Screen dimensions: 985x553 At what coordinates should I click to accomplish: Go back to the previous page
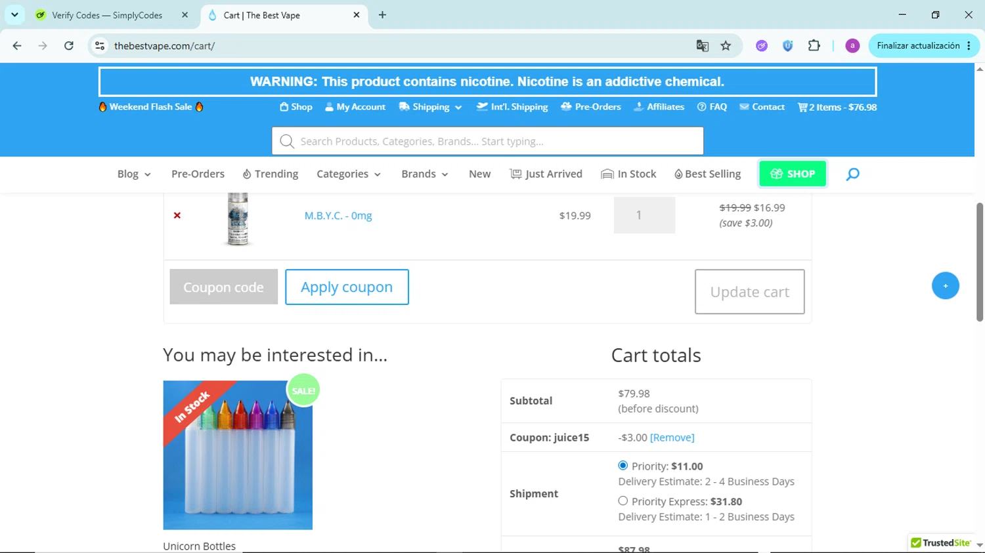point(17,46)
